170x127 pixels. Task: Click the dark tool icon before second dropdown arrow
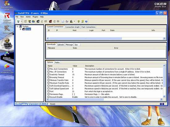click(71, 21)
